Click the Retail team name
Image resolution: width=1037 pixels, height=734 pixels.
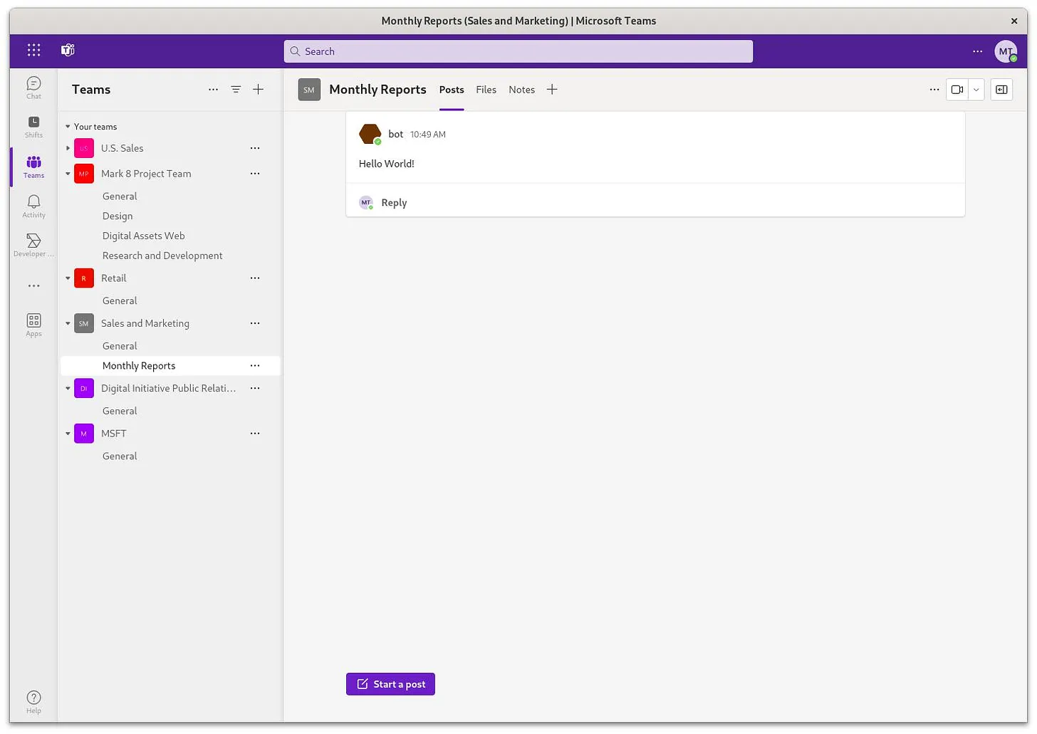click(114, 278)
